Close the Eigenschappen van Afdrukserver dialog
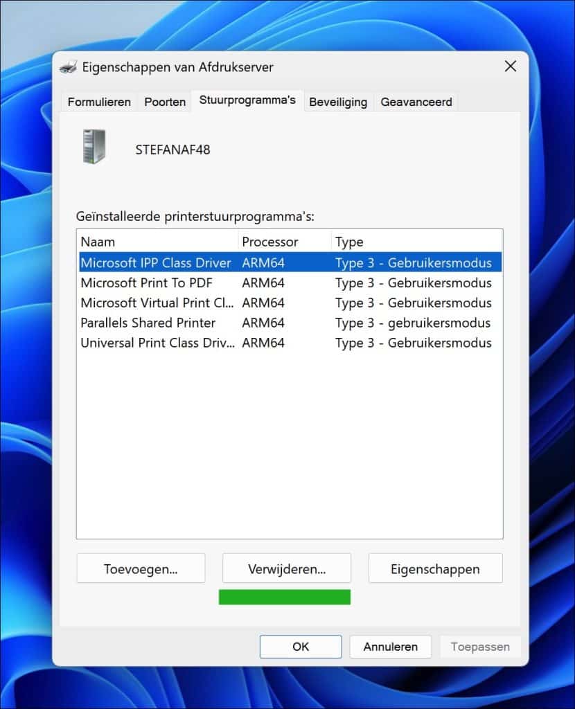 511,66
